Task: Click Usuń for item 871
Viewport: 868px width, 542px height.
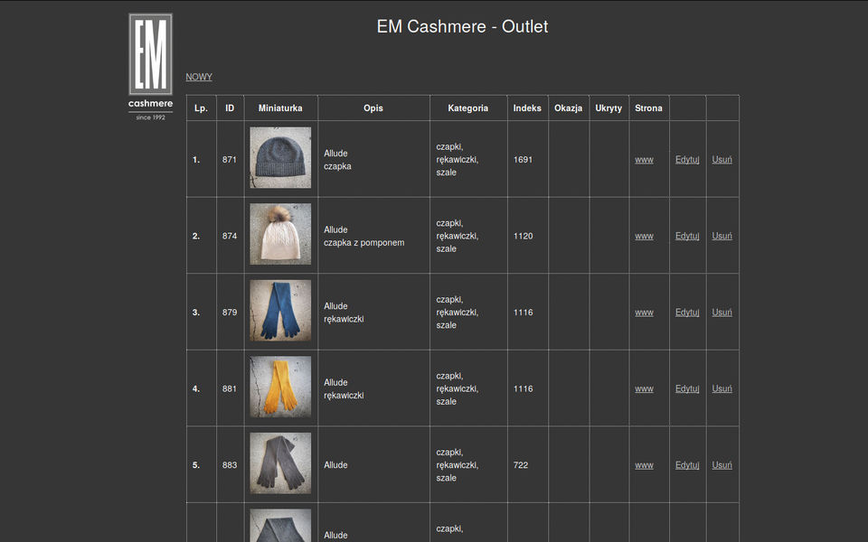Action: (722, 160)
